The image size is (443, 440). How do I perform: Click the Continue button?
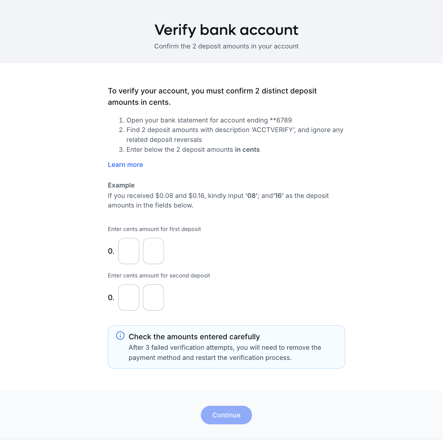(x=226, y=415)
